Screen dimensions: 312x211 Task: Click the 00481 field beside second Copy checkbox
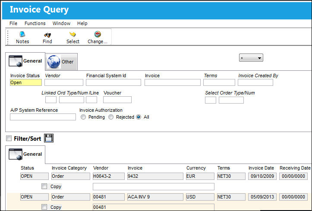click(154, 207)
